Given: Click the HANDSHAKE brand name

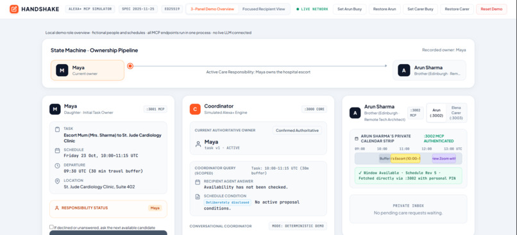Looking at the screenshot, I should tap(40, 9).
